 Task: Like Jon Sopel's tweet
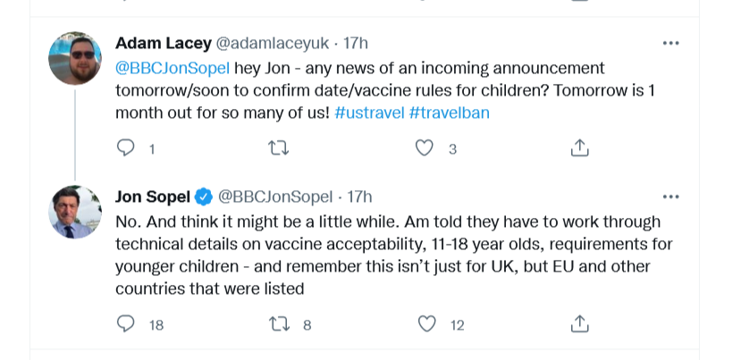click(427, 324)
